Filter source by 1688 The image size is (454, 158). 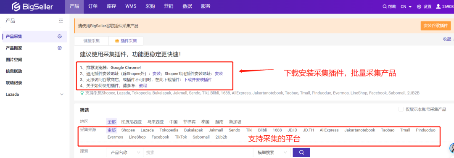tap(277, 130)
